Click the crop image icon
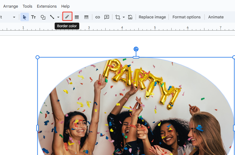Screen dimensions: 235x155 [x=118, y=17]
